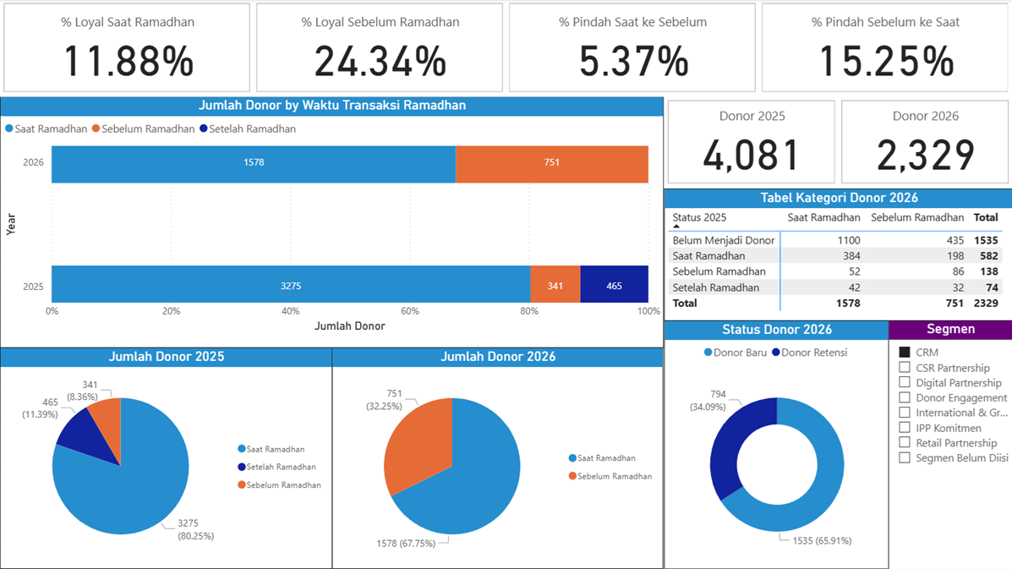
Task: Click the 794 (34.09%) donut data label
Action: click(708, 401)
